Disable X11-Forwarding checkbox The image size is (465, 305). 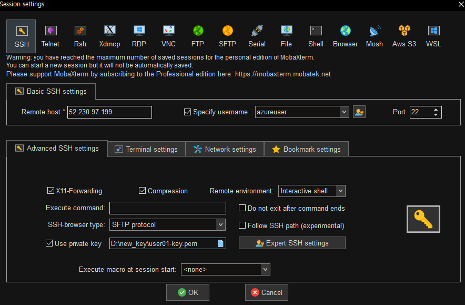click(x=50, y=191)
